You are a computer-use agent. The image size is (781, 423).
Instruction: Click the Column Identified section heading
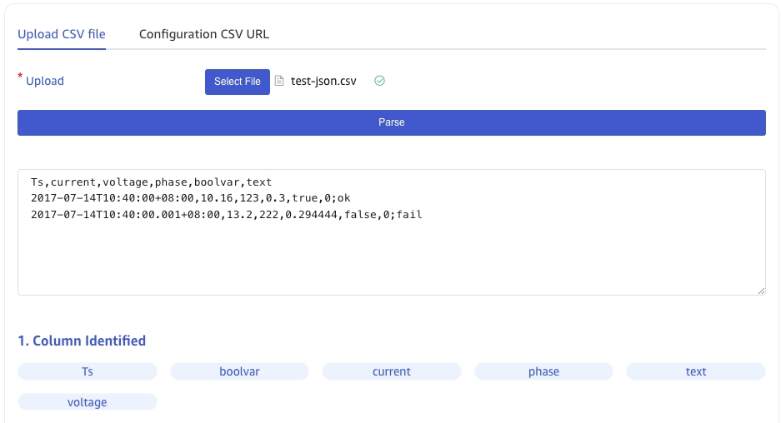click(x=82, y=341)
